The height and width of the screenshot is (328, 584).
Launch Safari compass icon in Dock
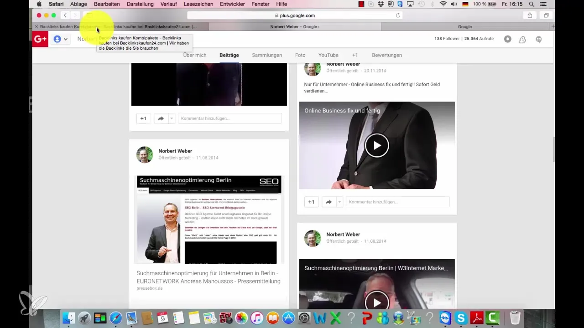(116, 318)
